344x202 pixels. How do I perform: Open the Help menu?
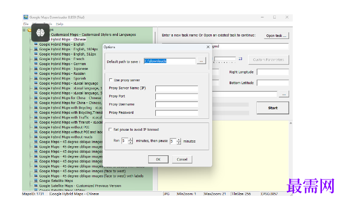[59, 24]
